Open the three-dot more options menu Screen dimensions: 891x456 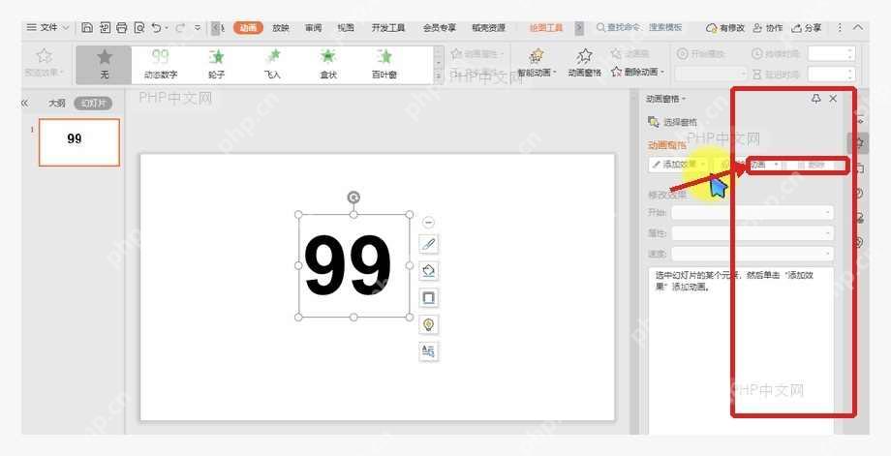coord(840,27)
